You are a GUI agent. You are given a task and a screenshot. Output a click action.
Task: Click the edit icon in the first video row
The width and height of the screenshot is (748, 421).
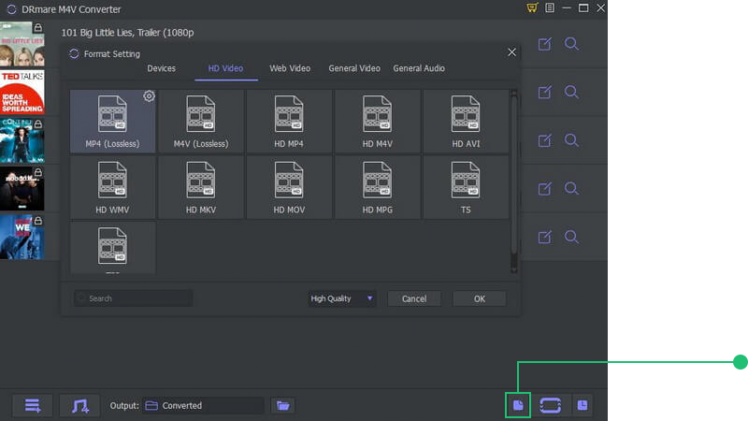(x=544, y=44)
